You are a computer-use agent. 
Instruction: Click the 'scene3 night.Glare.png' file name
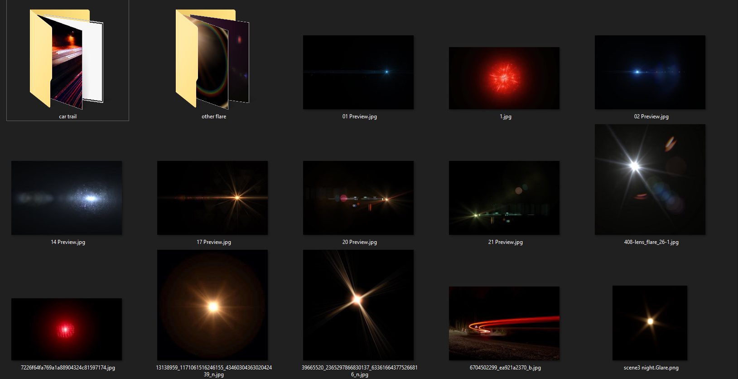[651, 368]
